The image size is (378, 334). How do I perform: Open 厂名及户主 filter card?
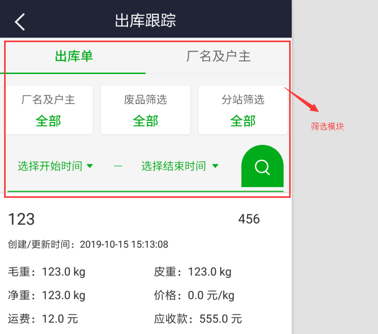[x=48, y=110]
